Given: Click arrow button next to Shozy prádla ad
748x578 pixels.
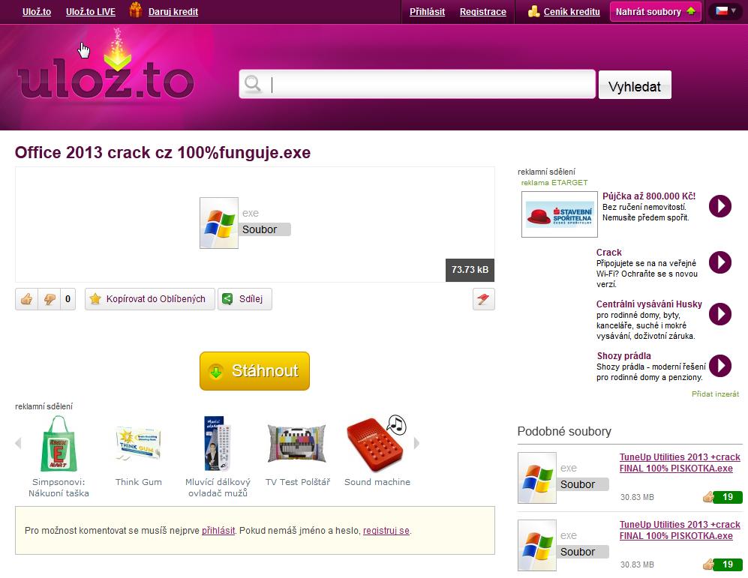Looking at the screenshot, I should 719,366.
